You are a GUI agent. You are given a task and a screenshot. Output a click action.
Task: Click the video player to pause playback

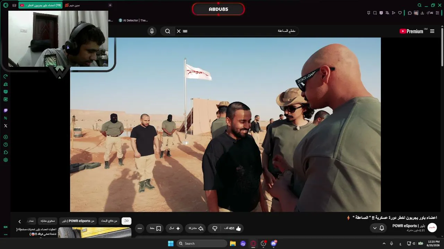point(225,124)
